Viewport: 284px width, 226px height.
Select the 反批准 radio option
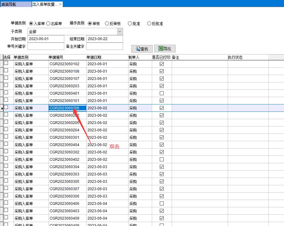(149, 24)
